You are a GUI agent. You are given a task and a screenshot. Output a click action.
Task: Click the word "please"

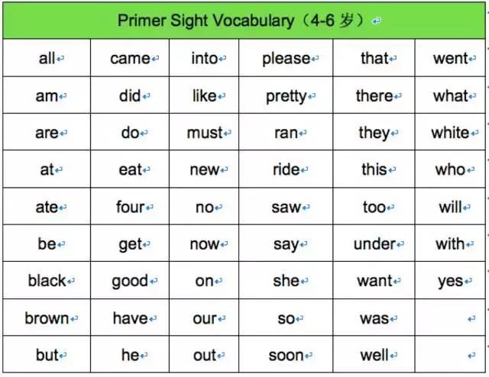click(286, 59)
